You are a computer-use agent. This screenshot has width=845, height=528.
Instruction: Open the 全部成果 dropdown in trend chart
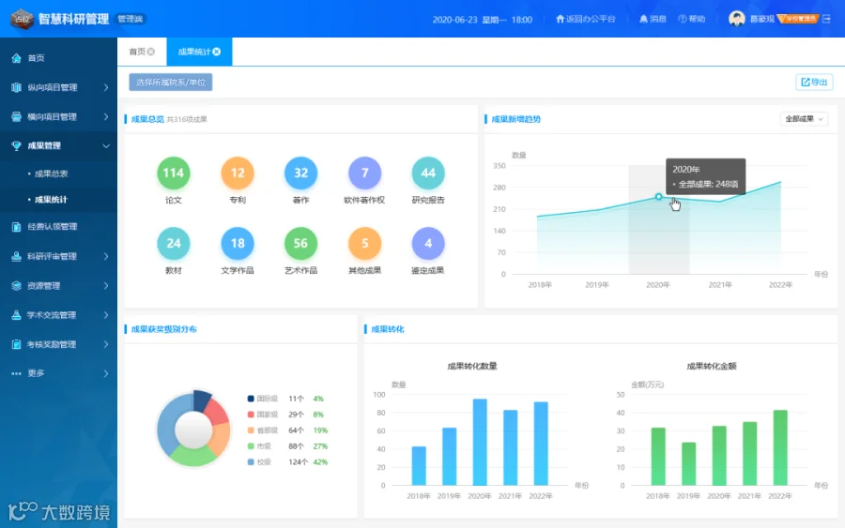click(x=804, y=119)
